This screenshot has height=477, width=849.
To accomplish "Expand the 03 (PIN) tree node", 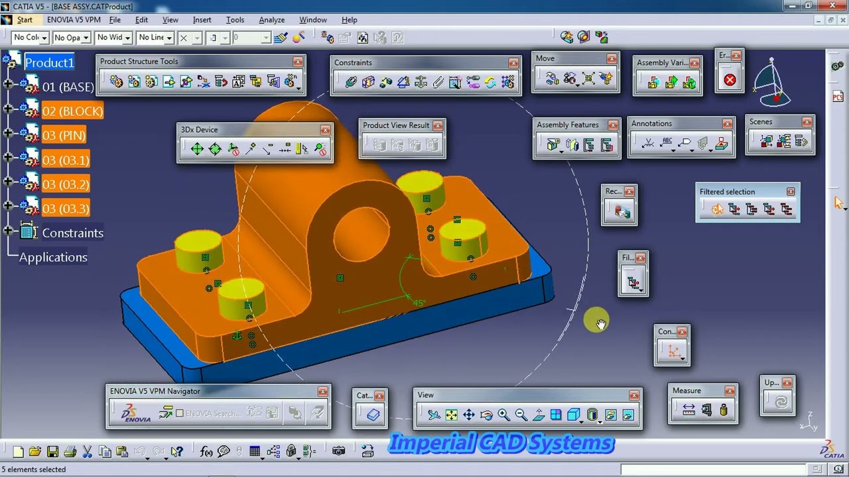I will 8,133.
